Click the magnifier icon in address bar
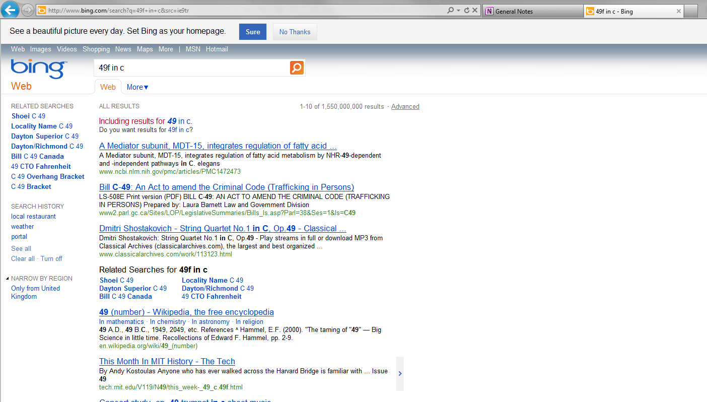 tap(450, 11)
